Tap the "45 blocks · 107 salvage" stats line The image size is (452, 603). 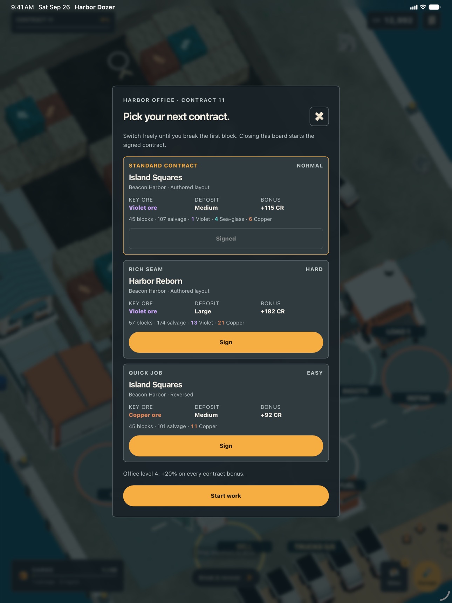coord(200,219)
